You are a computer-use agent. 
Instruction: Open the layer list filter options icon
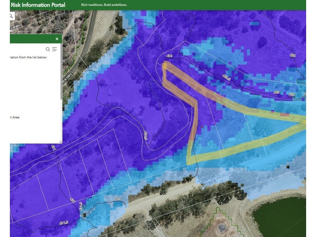pos(55,49)
